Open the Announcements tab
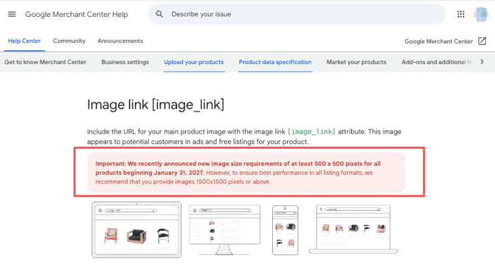The height and width of the screenshot is (270, 495). coord(120,41)
